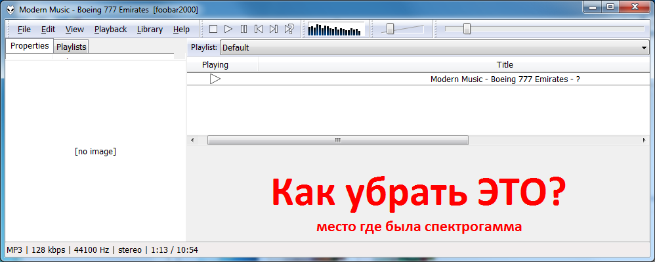Click 44100 Hz in the status bar
Viewport: 655px width, 262px height.
pyautogui.click(x=91, y=250)
